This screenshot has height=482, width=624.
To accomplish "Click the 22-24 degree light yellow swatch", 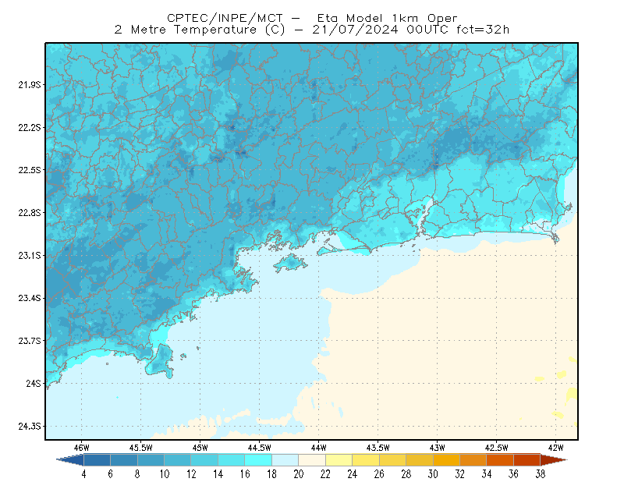I will coord(339,460).
